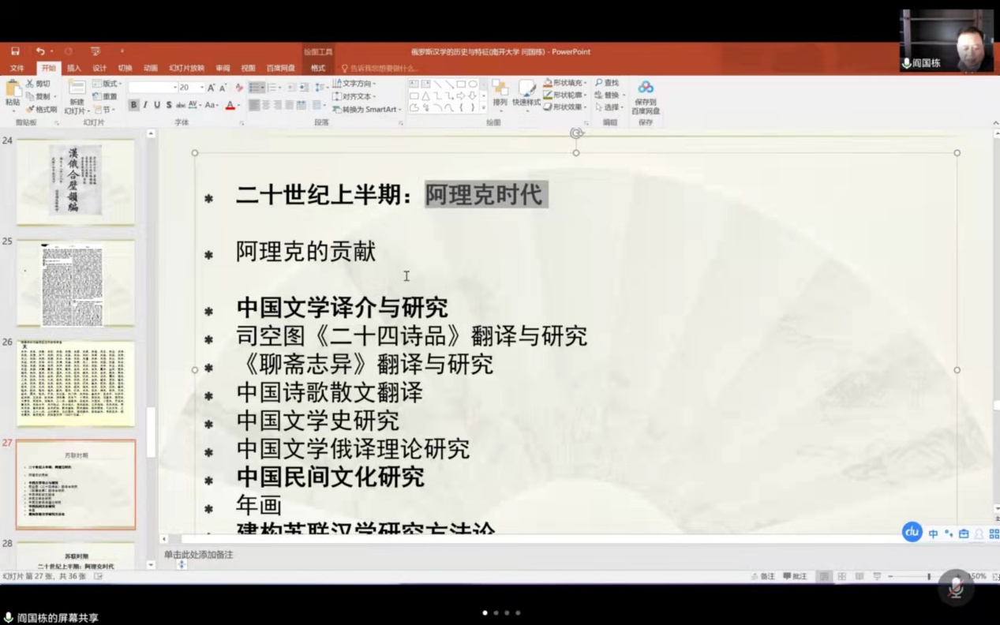Viewport: 1000px width, 625px height.
Task: Open line spacing options
Action: coord(320,88)
